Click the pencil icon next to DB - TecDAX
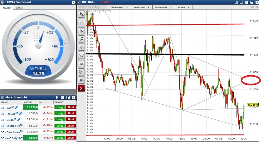 [x=21, y=113]
